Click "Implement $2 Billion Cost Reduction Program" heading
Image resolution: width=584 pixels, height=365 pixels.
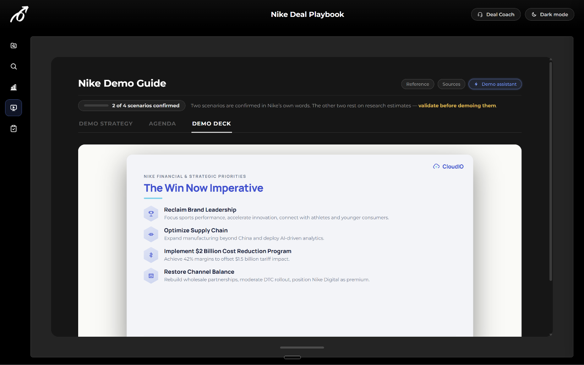(228, 251)
